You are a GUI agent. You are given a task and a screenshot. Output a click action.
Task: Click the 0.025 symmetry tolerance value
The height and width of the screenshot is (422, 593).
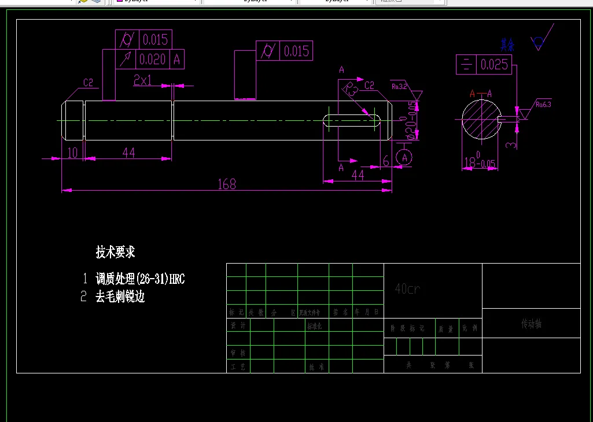(494, 65)
